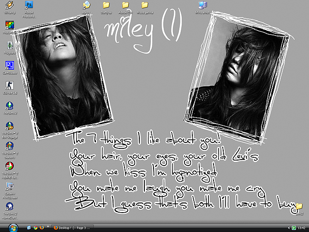Open the folder shortcut left of Statty ka
Screen dimensions: 309x232
point(87,8)
